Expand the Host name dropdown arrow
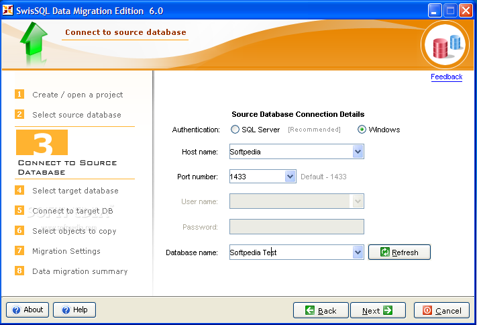Screen dimensions: 477x325 [x=358, y=151]
